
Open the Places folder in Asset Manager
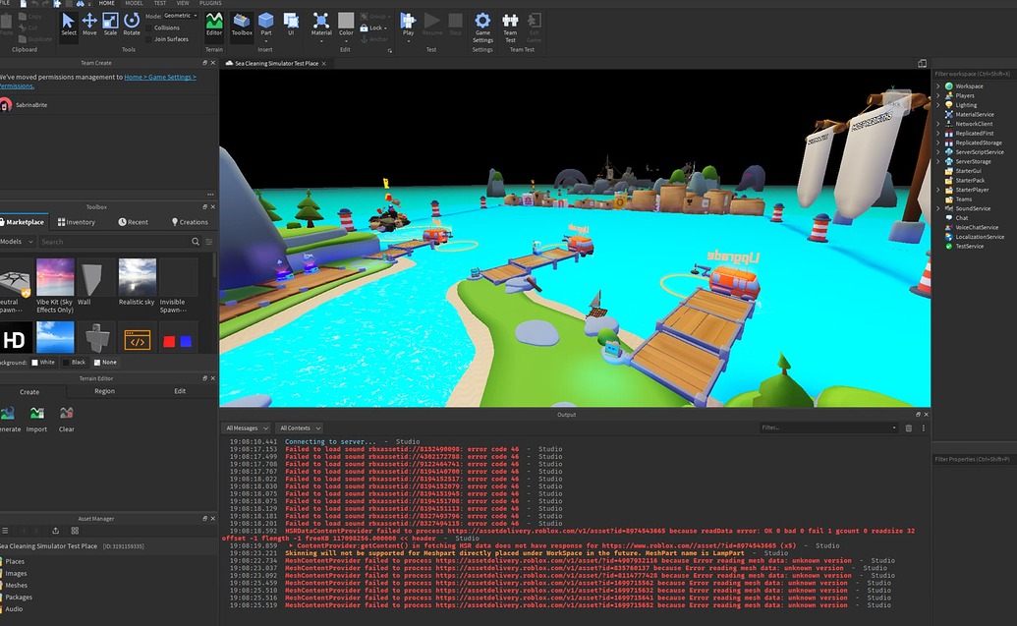pos(15,562)
